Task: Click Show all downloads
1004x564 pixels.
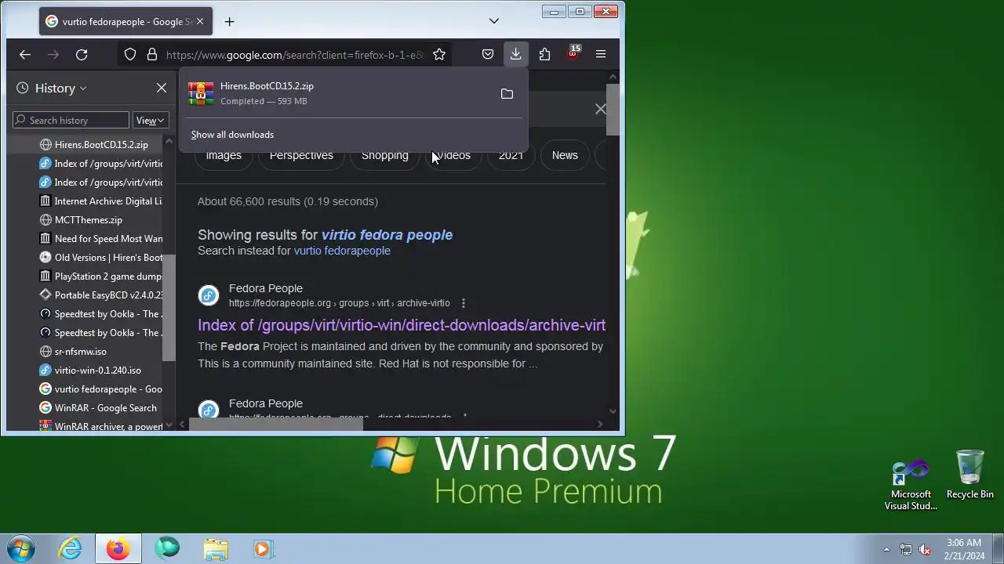Action: [x=232, y=135]
